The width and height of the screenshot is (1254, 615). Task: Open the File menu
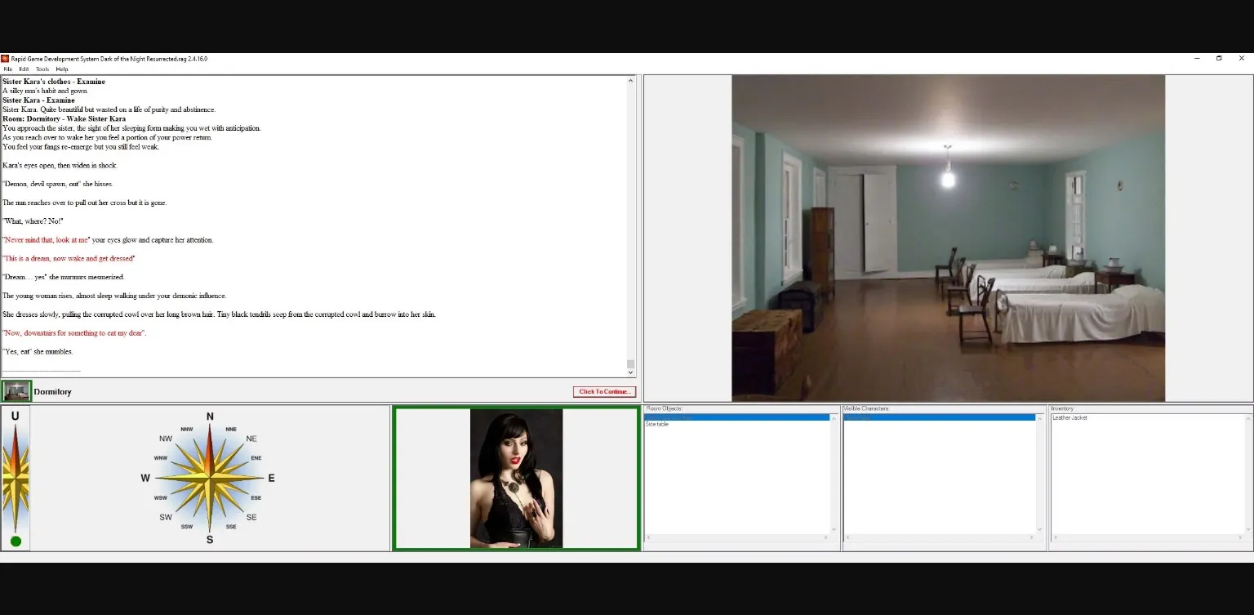click(x=8, y=69)
